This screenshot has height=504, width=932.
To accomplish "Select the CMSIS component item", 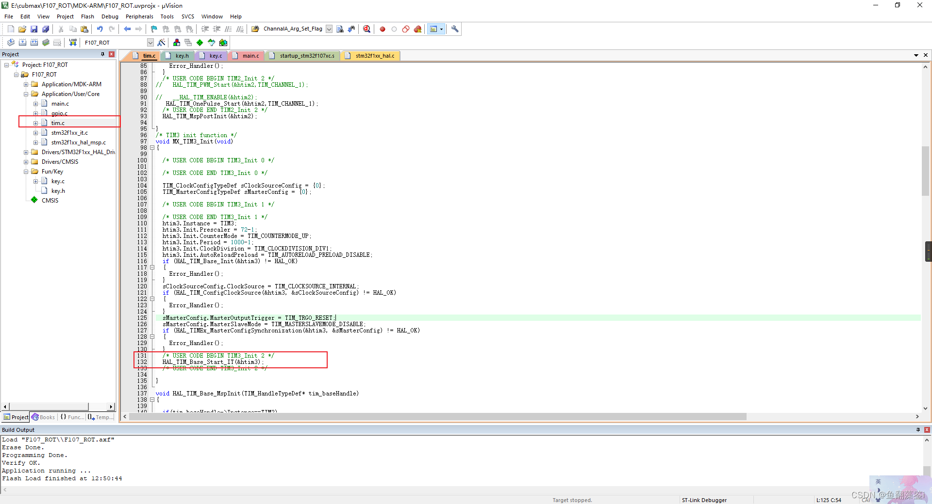I will pos(50,201).
